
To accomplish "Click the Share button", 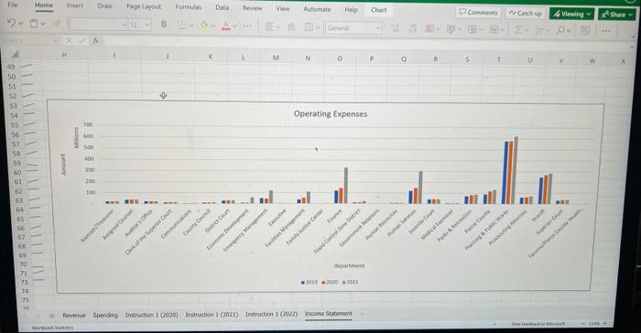I will click(x=617, y=15).
